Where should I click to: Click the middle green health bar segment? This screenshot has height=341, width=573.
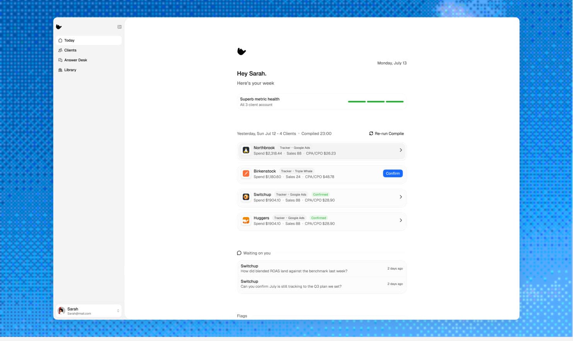click(376, 102)
